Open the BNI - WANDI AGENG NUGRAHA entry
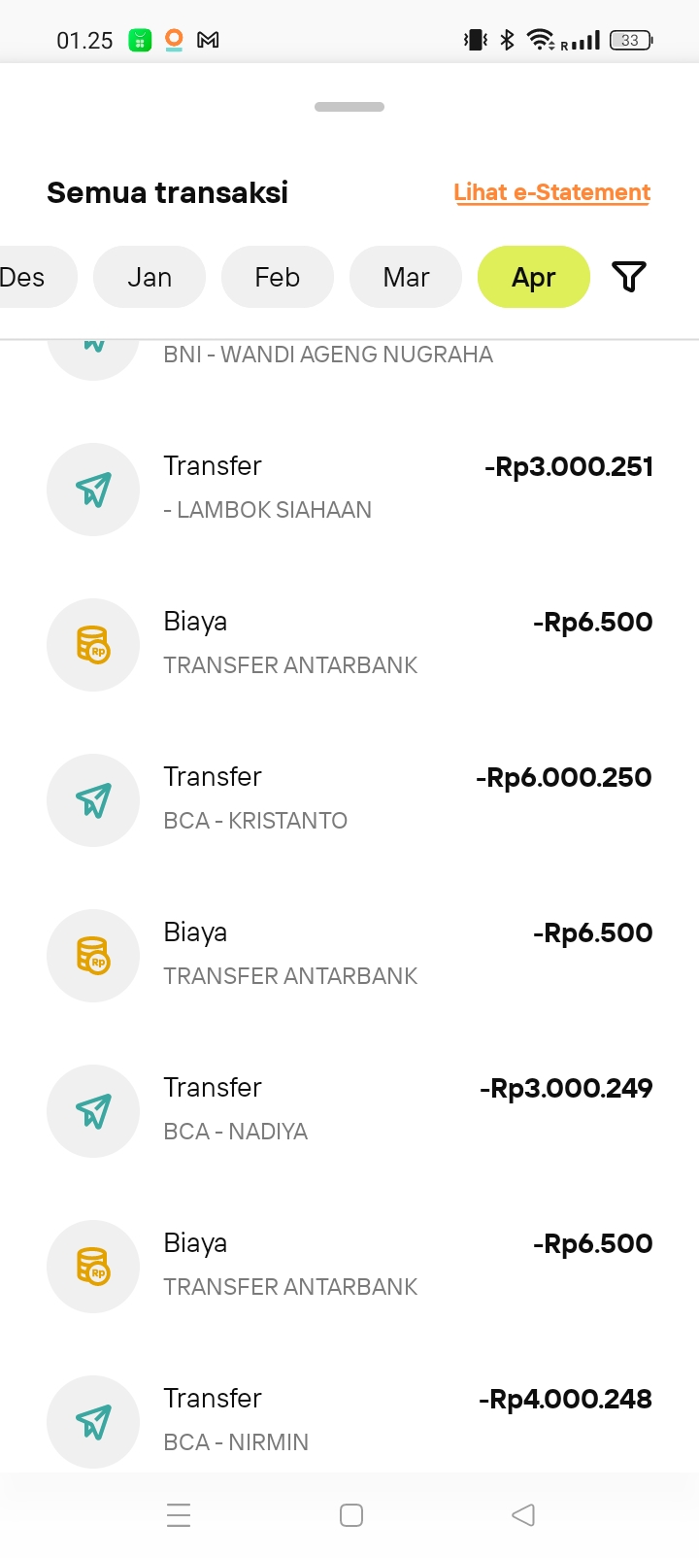 point(328,355)
